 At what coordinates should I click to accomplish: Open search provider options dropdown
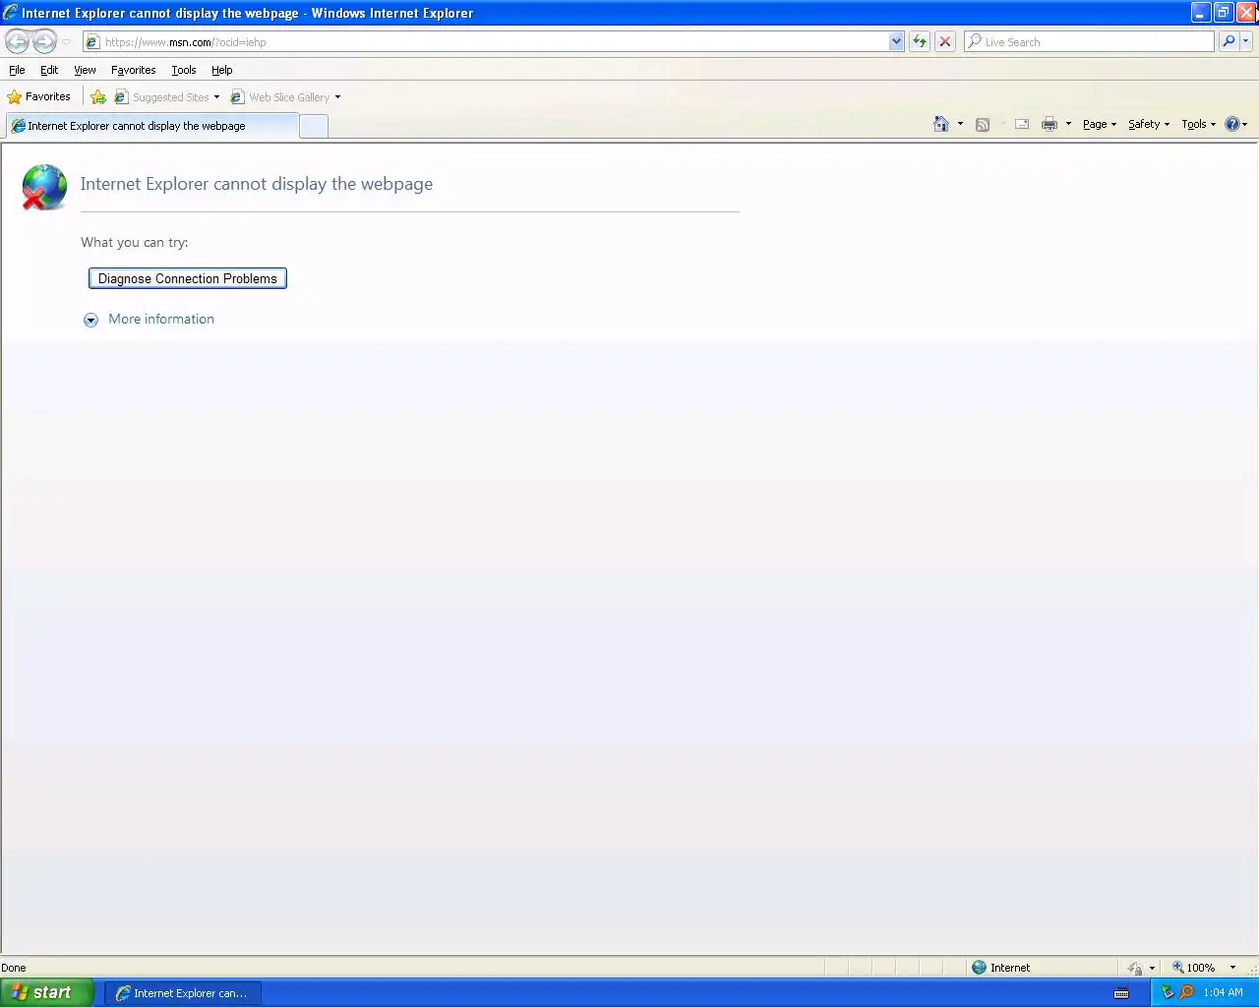click(1246, 41)
